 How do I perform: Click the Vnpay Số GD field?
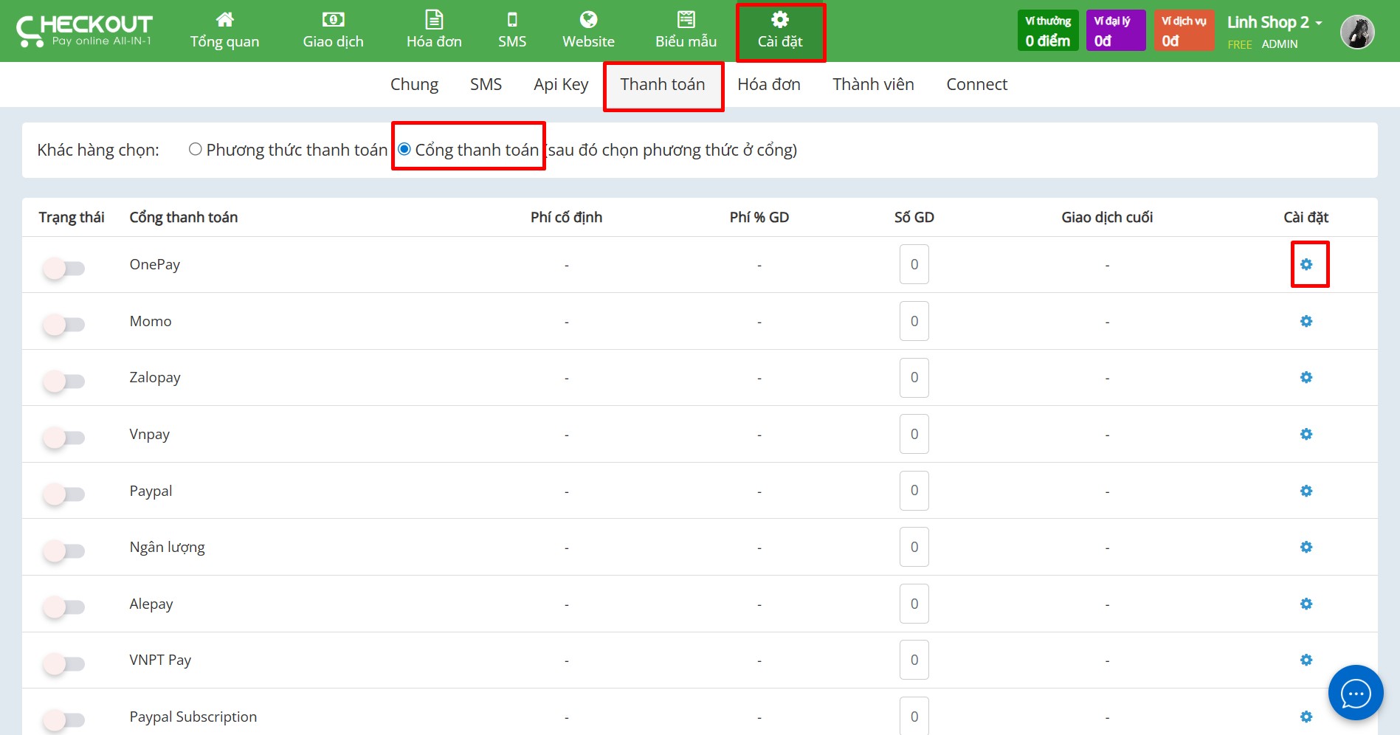click(914, 434)
